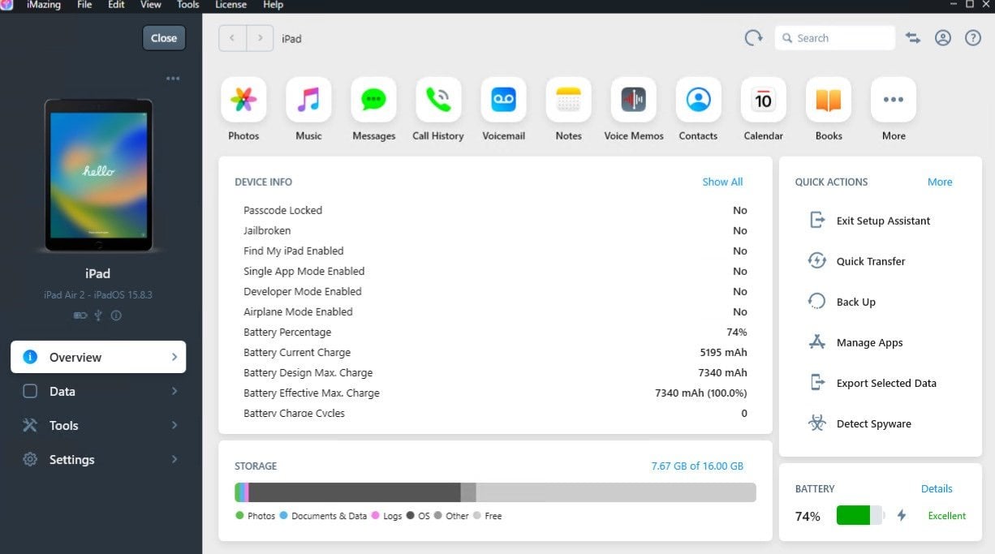Open the File menu
This screenshot has width=995, height=554.
[84, 5]
